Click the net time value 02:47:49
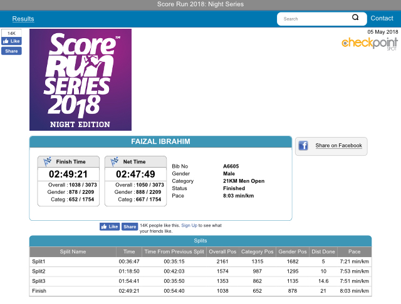 [135, 174]
